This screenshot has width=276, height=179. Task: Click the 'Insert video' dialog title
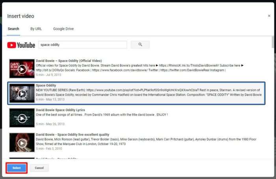pos(21,16)
